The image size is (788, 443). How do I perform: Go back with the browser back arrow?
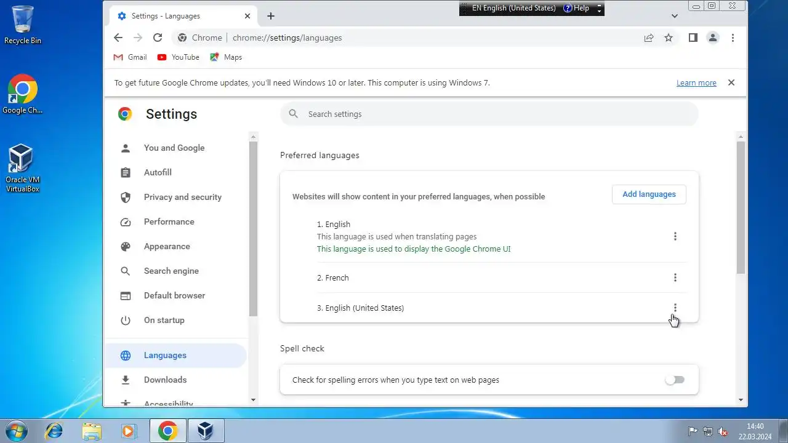[x=118, y=38]
